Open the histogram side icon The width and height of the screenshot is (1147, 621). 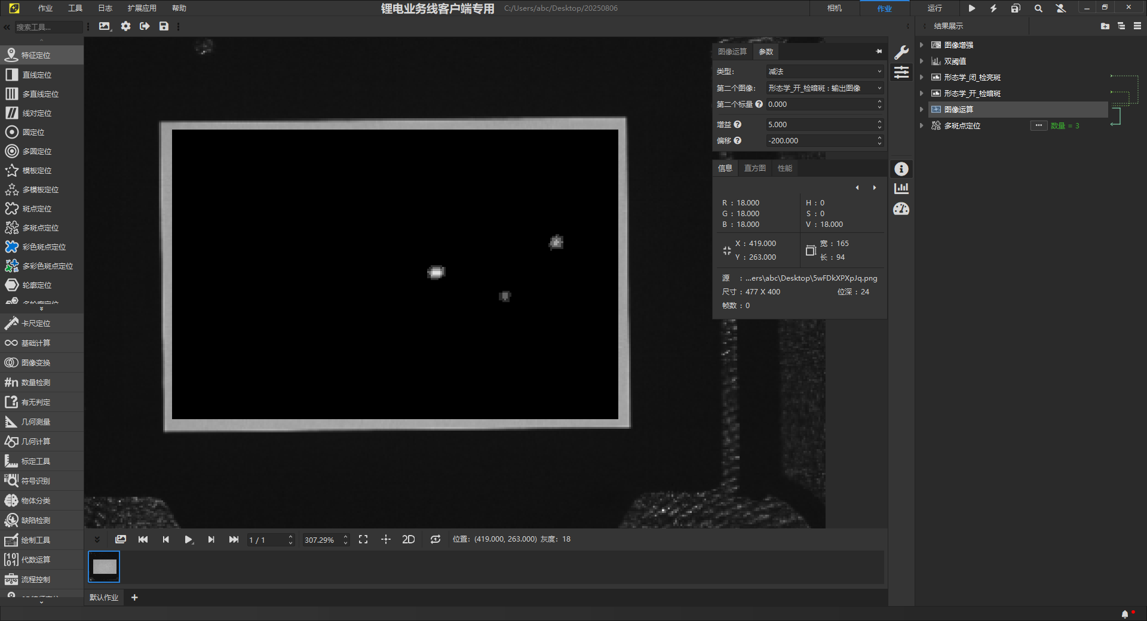click(901, 189)
